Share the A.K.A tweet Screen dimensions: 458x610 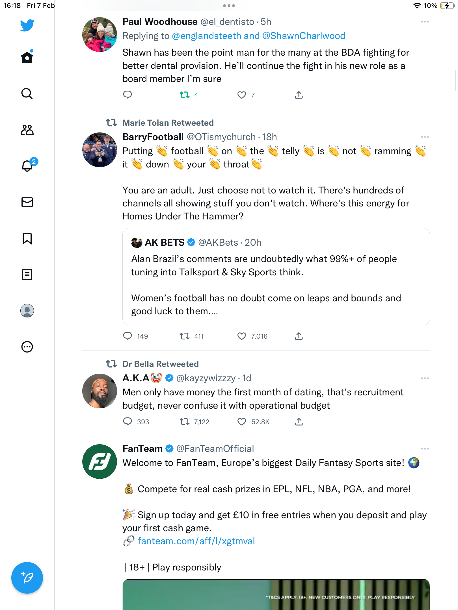tap(299, 422)
